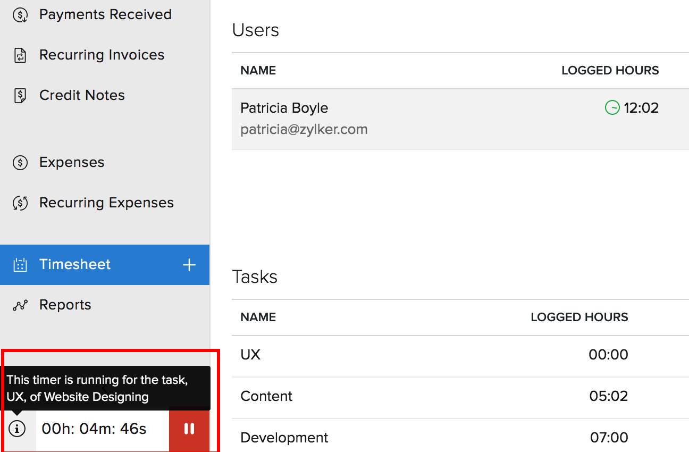This screenshot has width=689, height=452.
Task: Click the Expenses dollar icon
Action: 20,162
